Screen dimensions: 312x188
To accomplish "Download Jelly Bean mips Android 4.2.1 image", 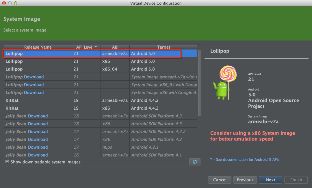I will pyautogui.click(x=38, y=147).
